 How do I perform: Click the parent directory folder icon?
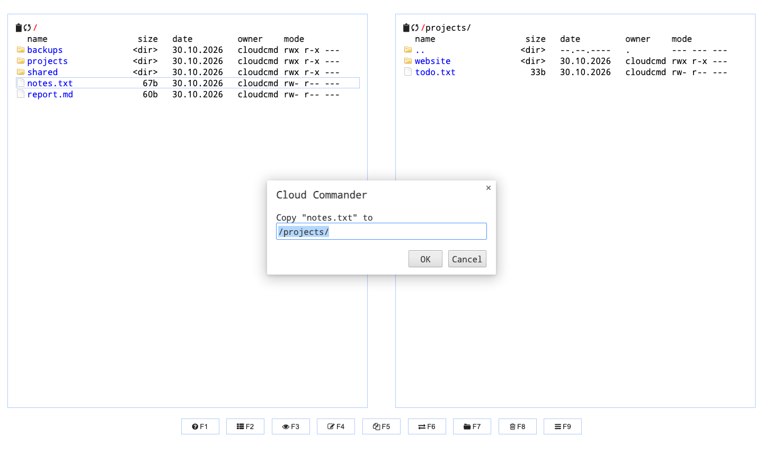(x=408, y=50)
